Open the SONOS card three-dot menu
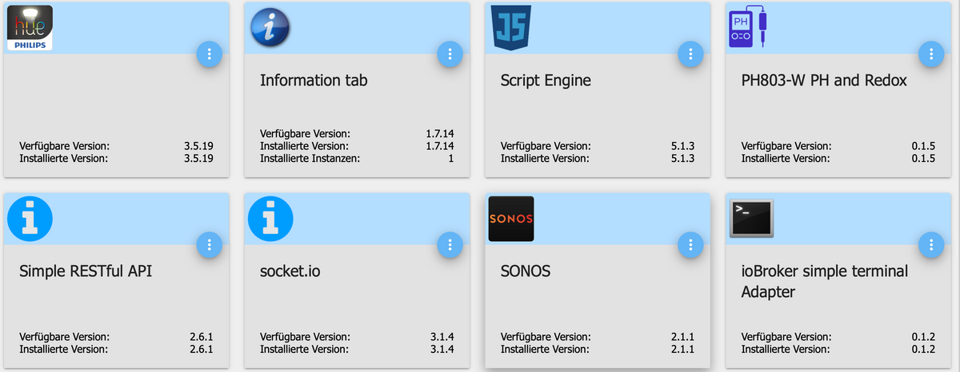Viewport: 960px width, 372px height. pos(690,245)
